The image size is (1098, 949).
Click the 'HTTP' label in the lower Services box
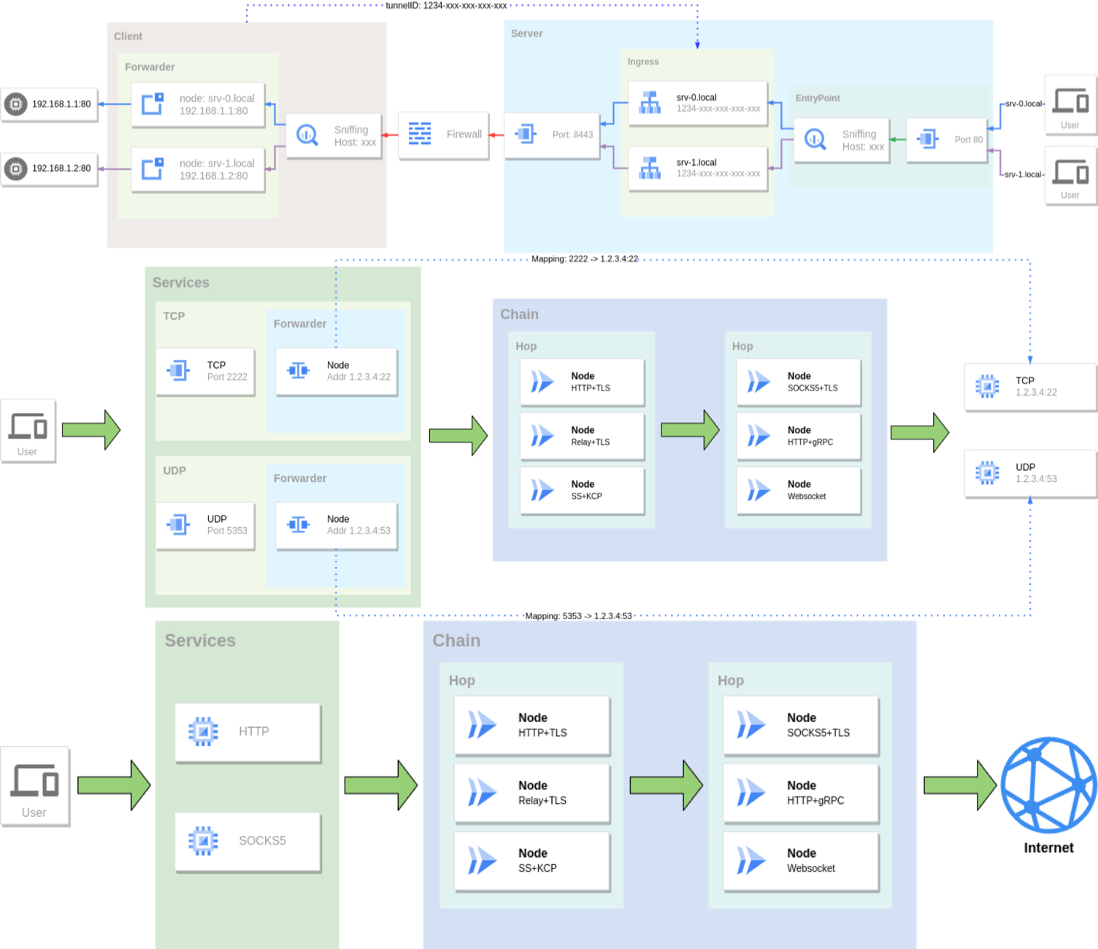click(x=254, y=731)
